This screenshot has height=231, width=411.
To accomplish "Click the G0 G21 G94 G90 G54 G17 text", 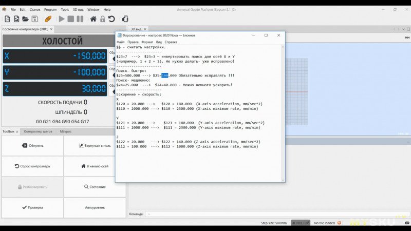I will [62, 122].
